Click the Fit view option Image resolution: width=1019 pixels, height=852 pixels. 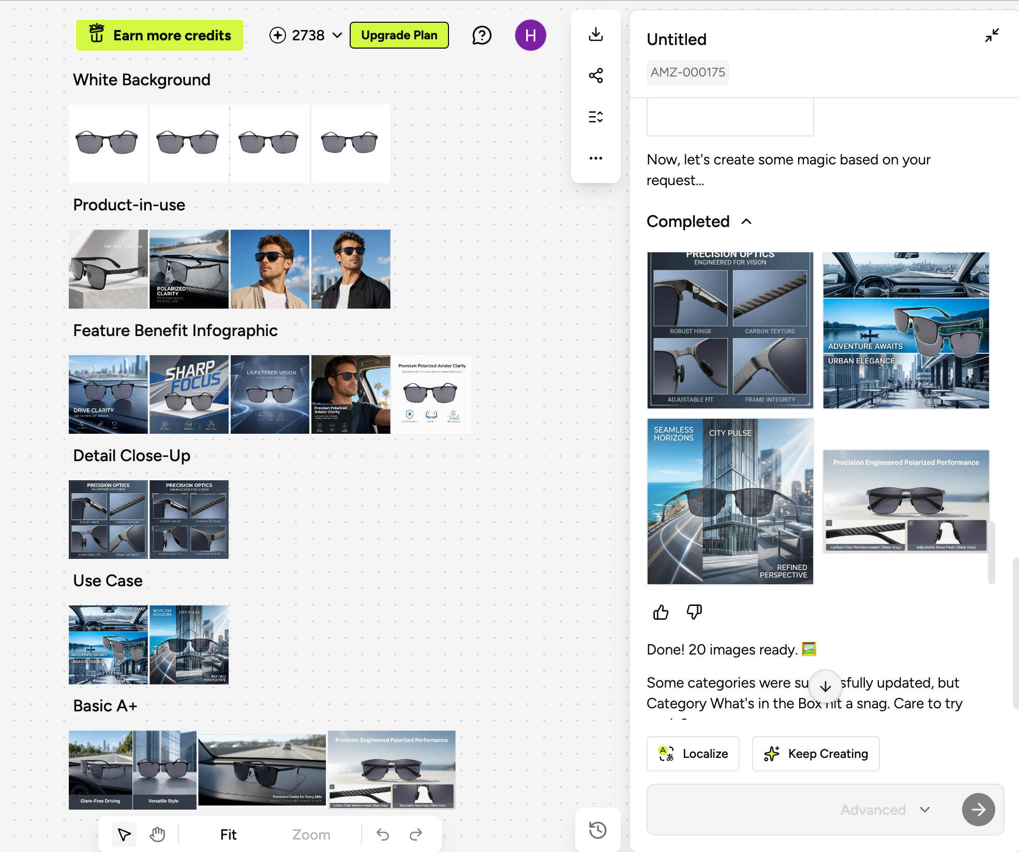point(228,834)
